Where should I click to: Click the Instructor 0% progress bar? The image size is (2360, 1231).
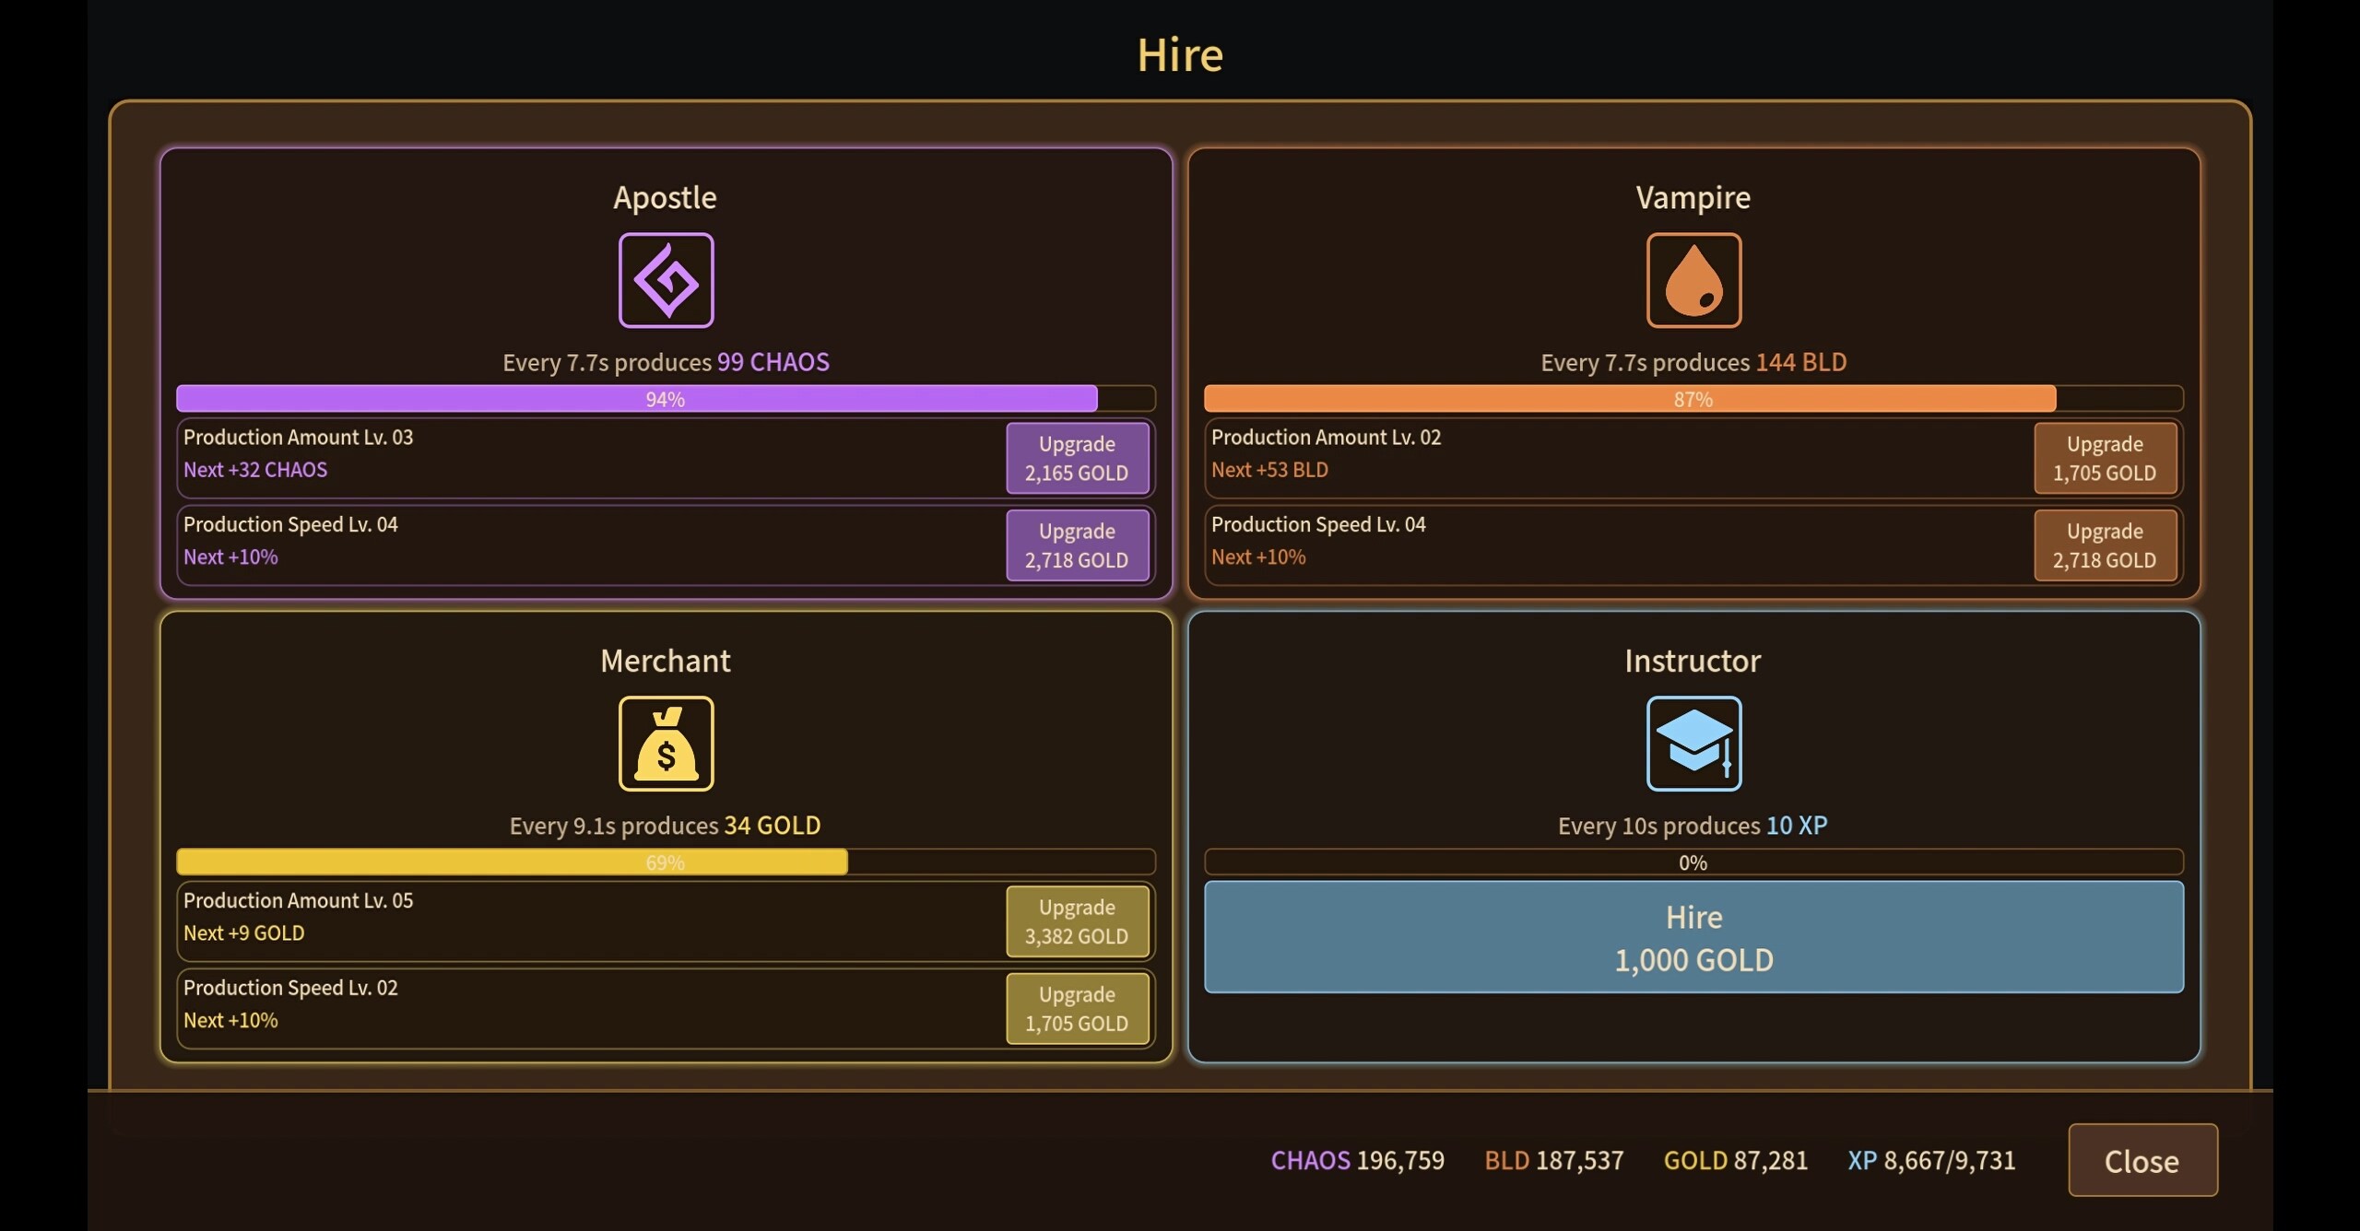1693,862
